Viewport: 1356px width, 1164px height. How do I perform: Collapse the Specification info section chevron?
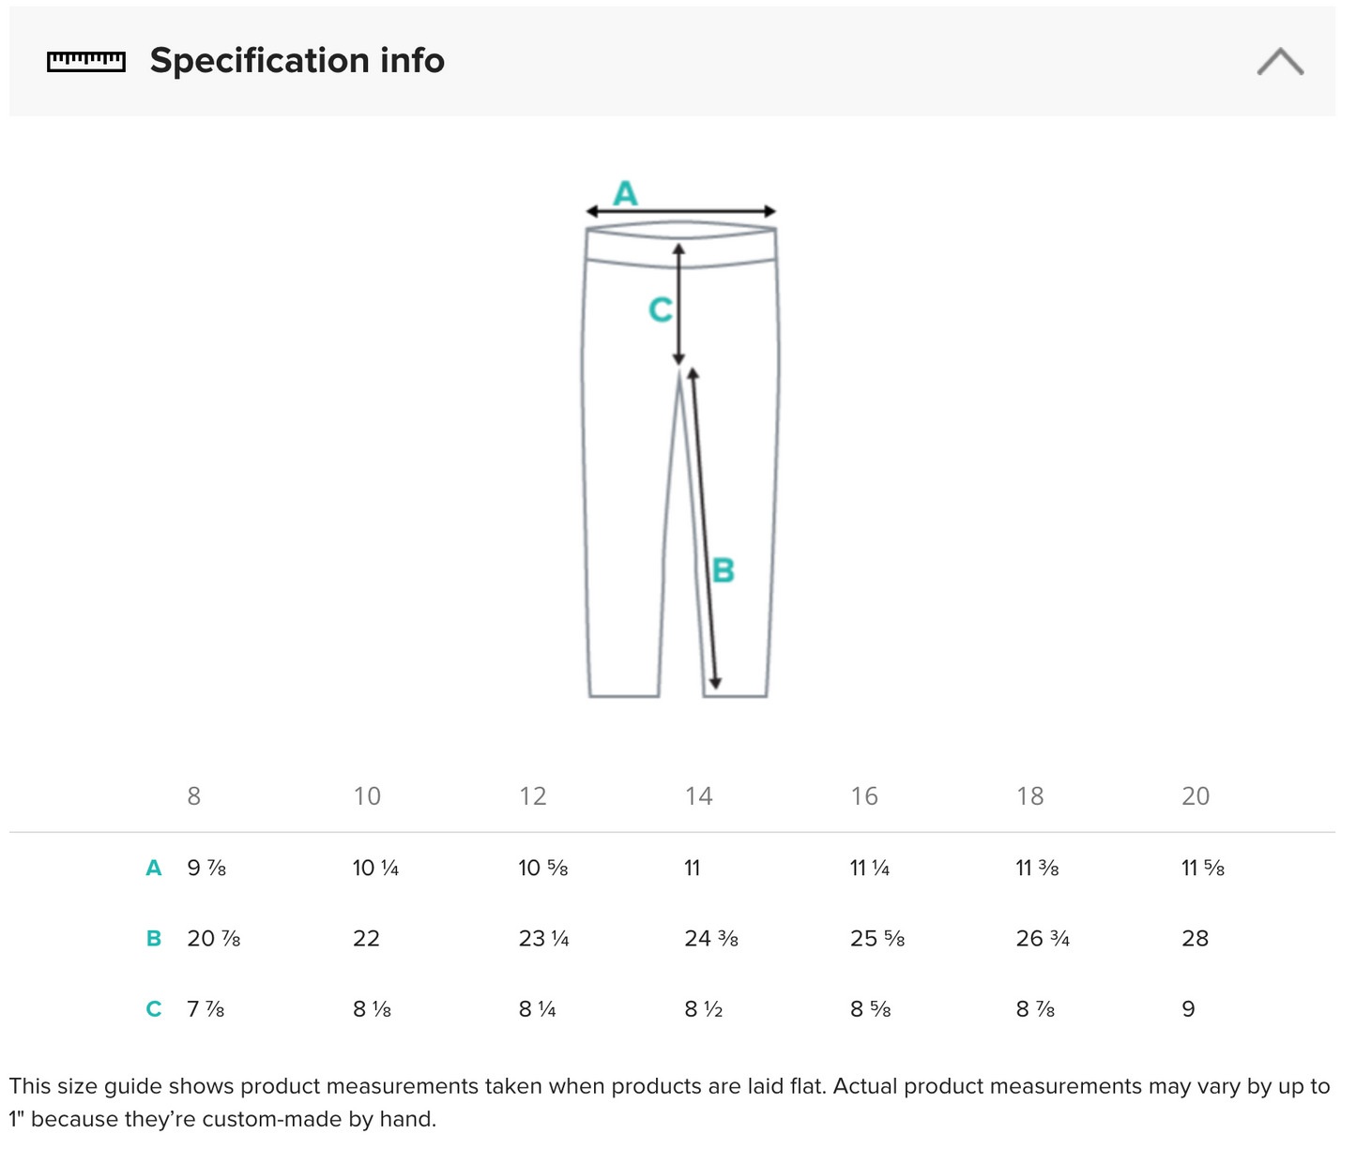pos(1280,62)
